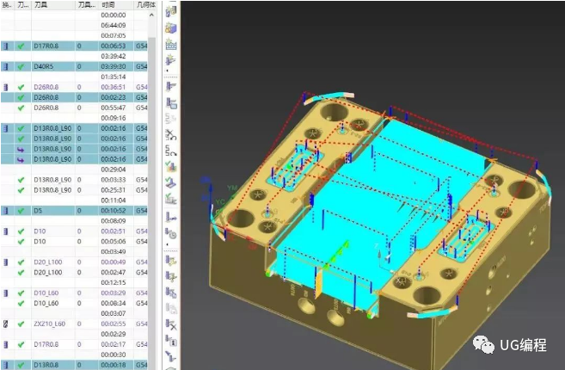Click the total time 06:44:09
The image size is (565, 370).
(114, 25)
